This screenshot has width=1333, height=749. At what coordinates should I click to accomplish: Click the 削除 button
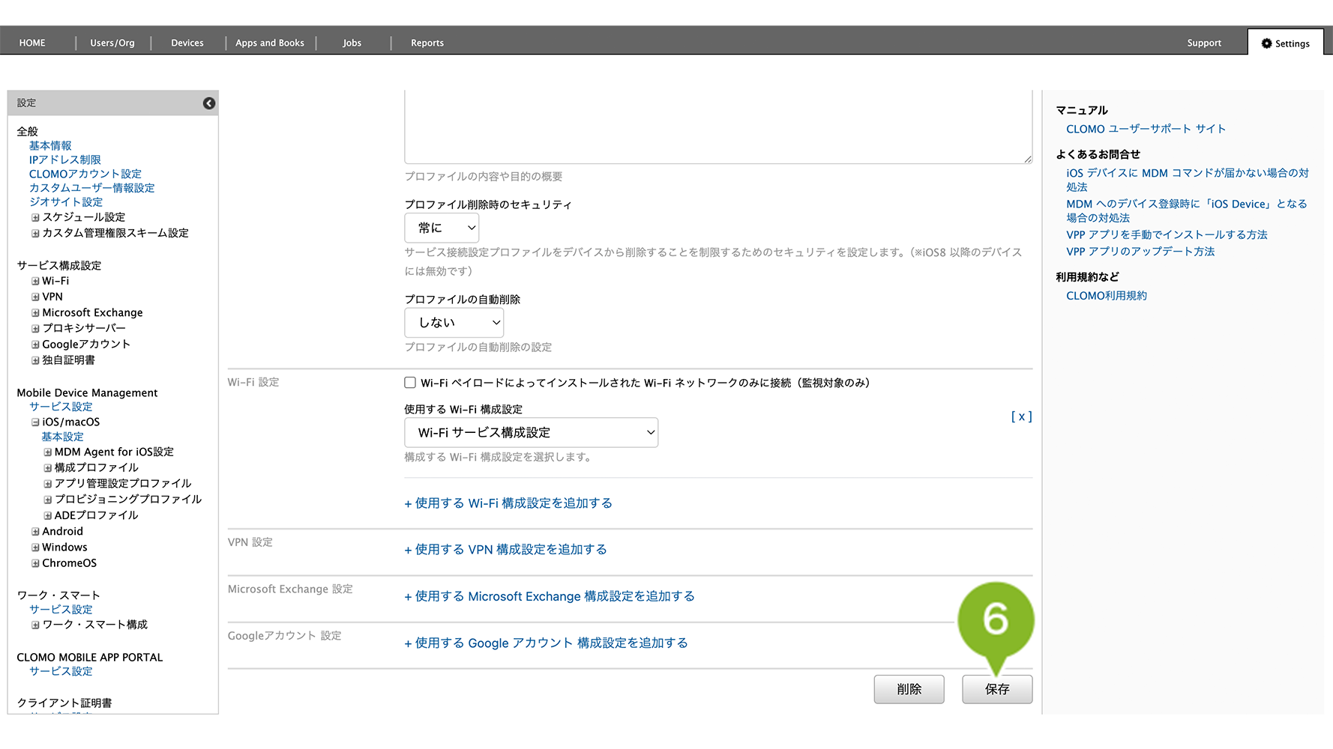(909, 689)
